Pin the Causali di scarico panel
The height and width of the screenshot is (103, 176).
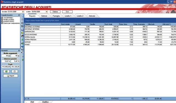19,15
